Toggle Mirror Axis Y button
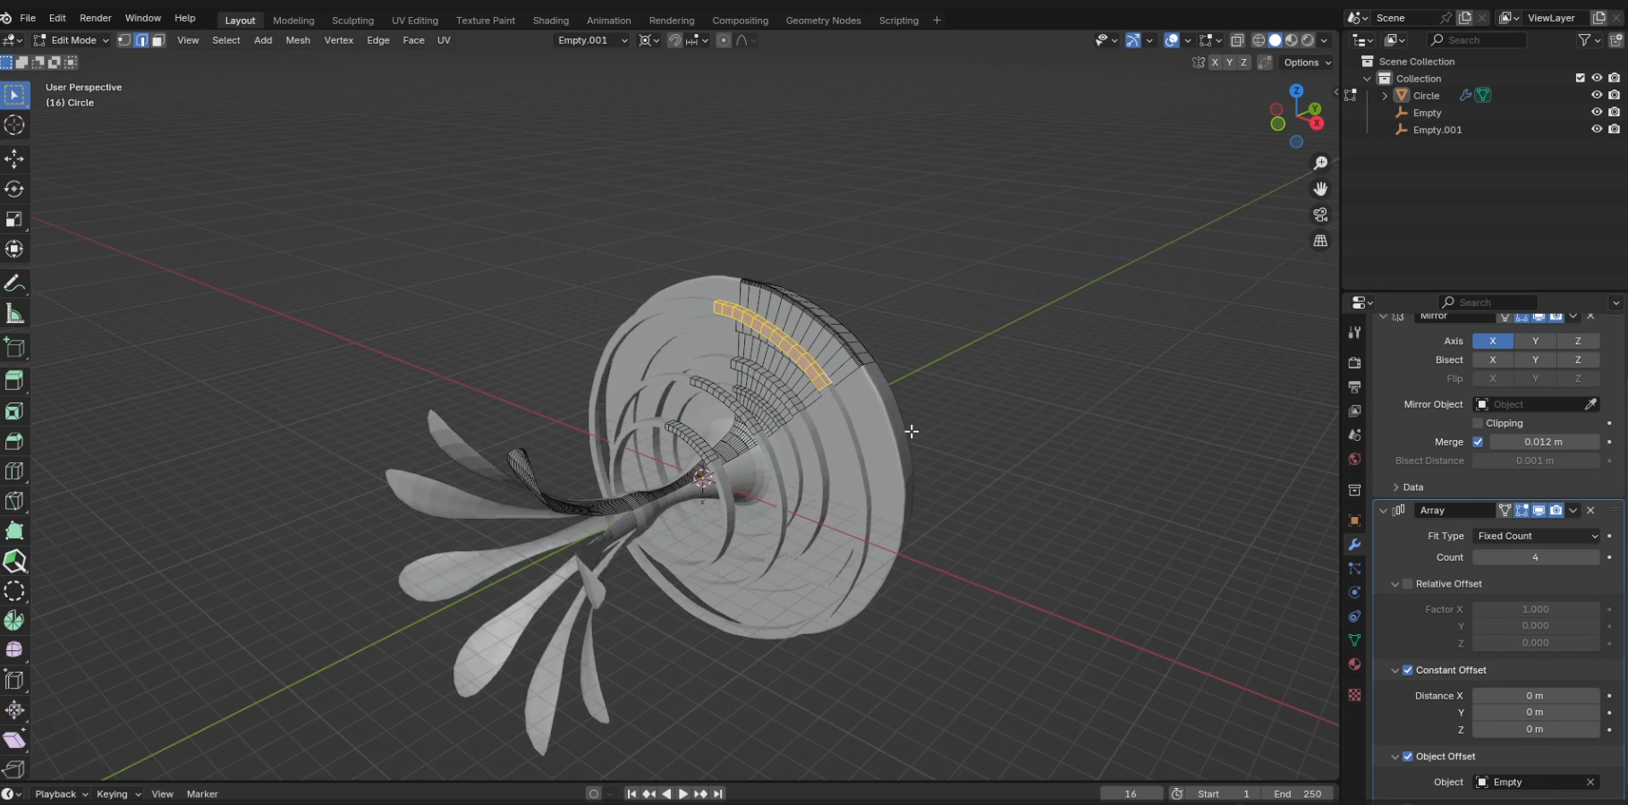 (1535, 341)
